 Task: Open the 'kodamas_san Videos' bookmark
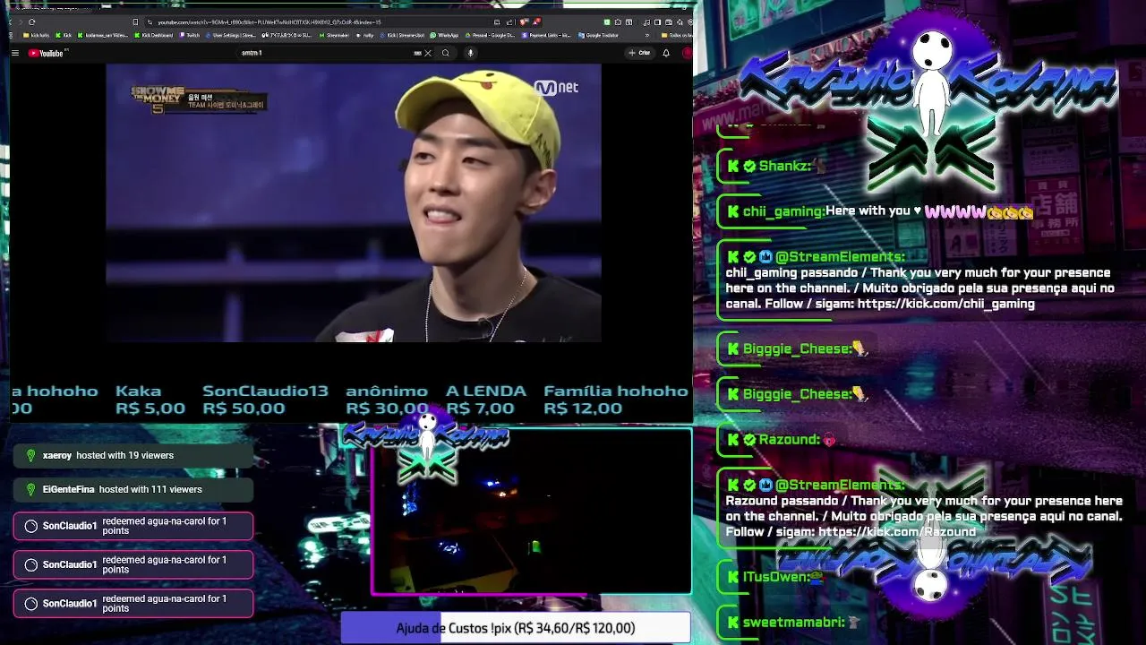click(x=103, y=35)
